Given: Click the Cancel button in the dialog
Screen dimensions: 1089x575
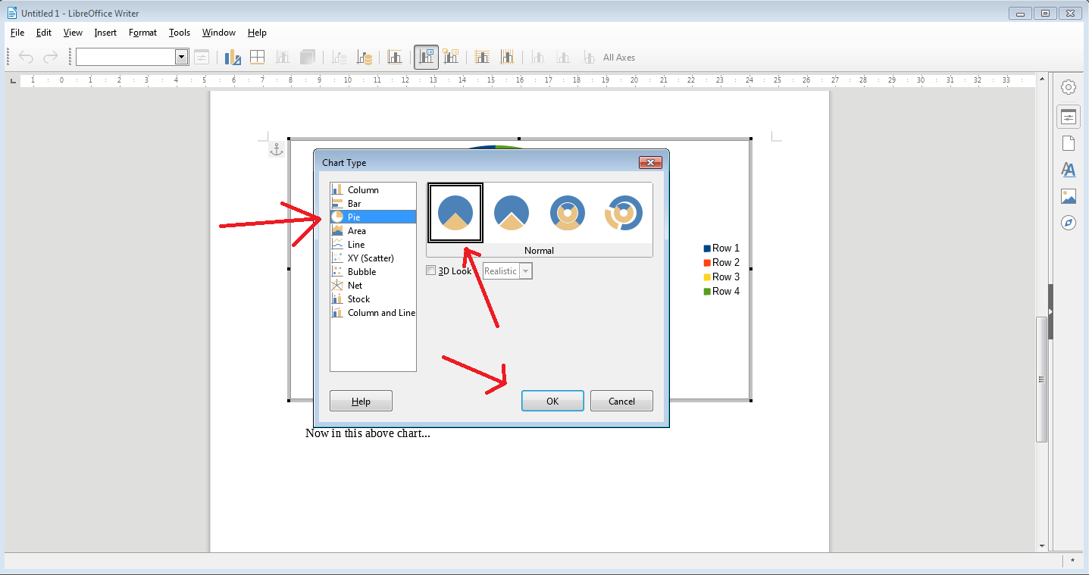Looking at the screenshot, I should click(621, 401).
